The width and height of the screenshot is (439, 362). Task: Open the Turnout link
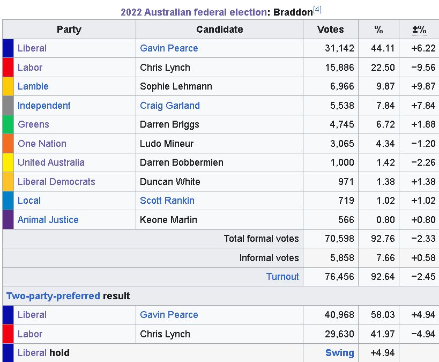click(282, 277)
